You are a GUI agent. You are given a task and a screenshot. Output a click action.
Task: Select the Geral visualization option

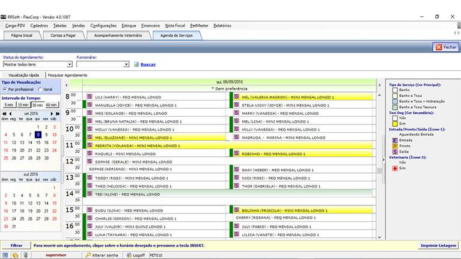(x=40, y=89)
